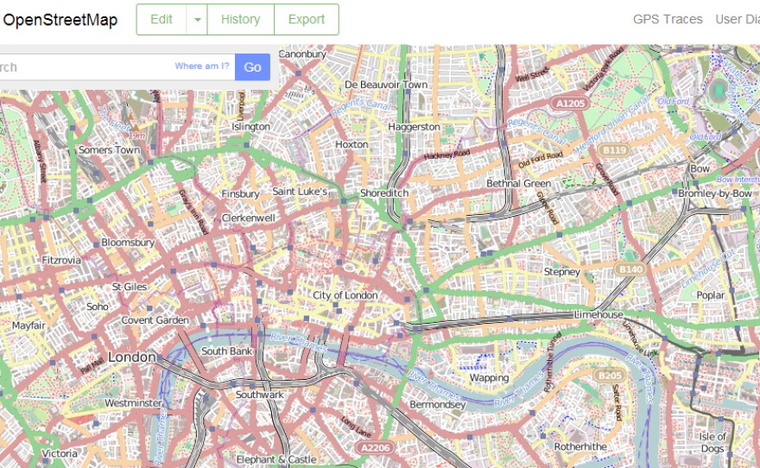Click the 'Where am I?' link

201,66
